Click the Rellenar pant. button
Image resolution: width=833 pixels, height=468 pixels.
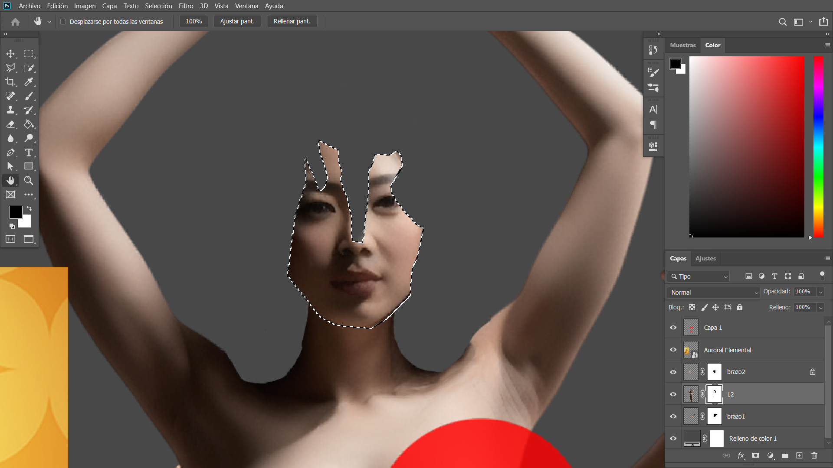point(292,21)
